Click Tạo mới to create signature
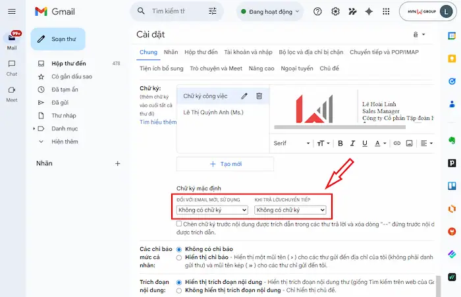 225,163
